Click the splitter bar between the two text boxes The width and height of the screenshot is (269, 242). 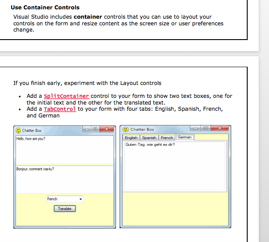pyautogui.click(x=64, y=165)
